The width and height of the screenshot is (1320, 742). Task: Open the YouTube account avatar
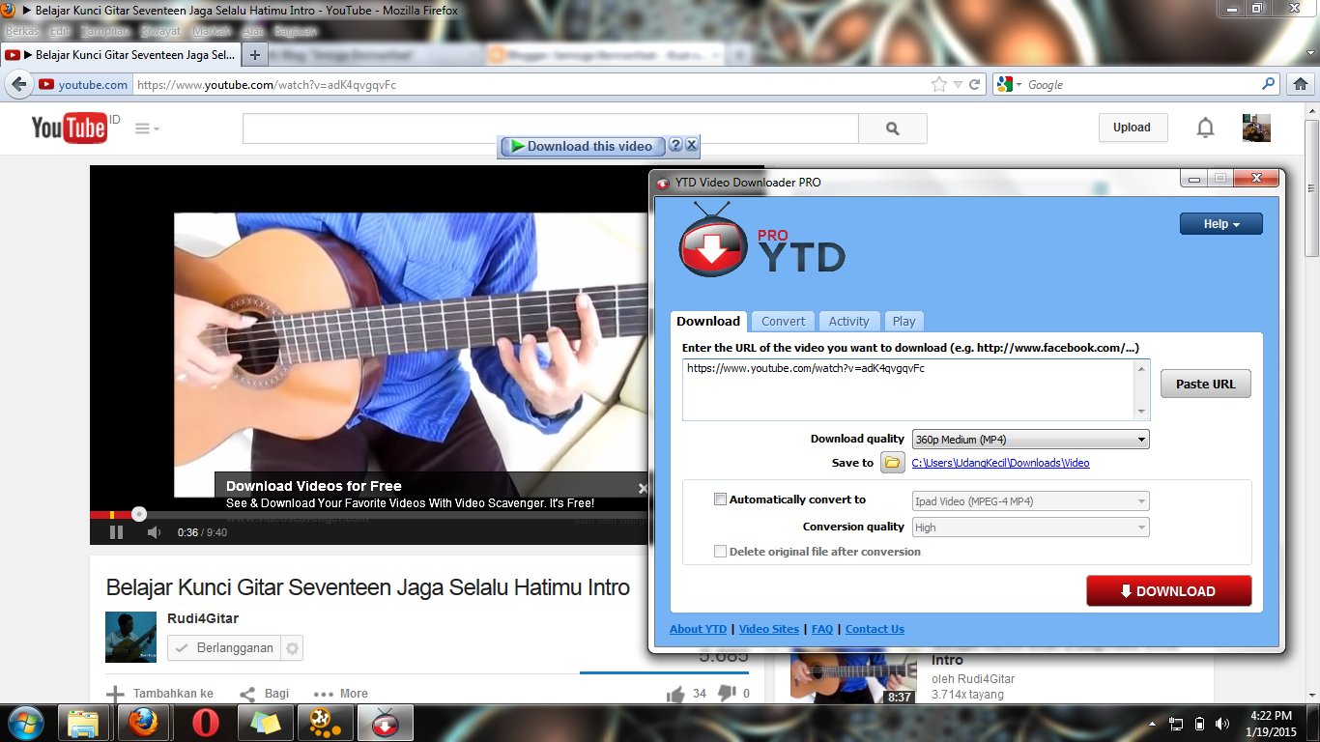pos(1256,128)
